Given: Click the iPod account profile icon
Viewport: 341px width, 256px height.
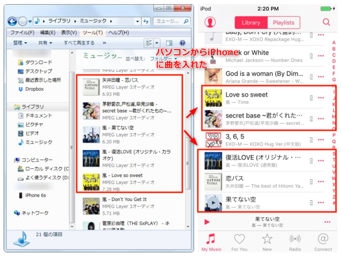Looking at the screenshot, I should click(210, 22).
